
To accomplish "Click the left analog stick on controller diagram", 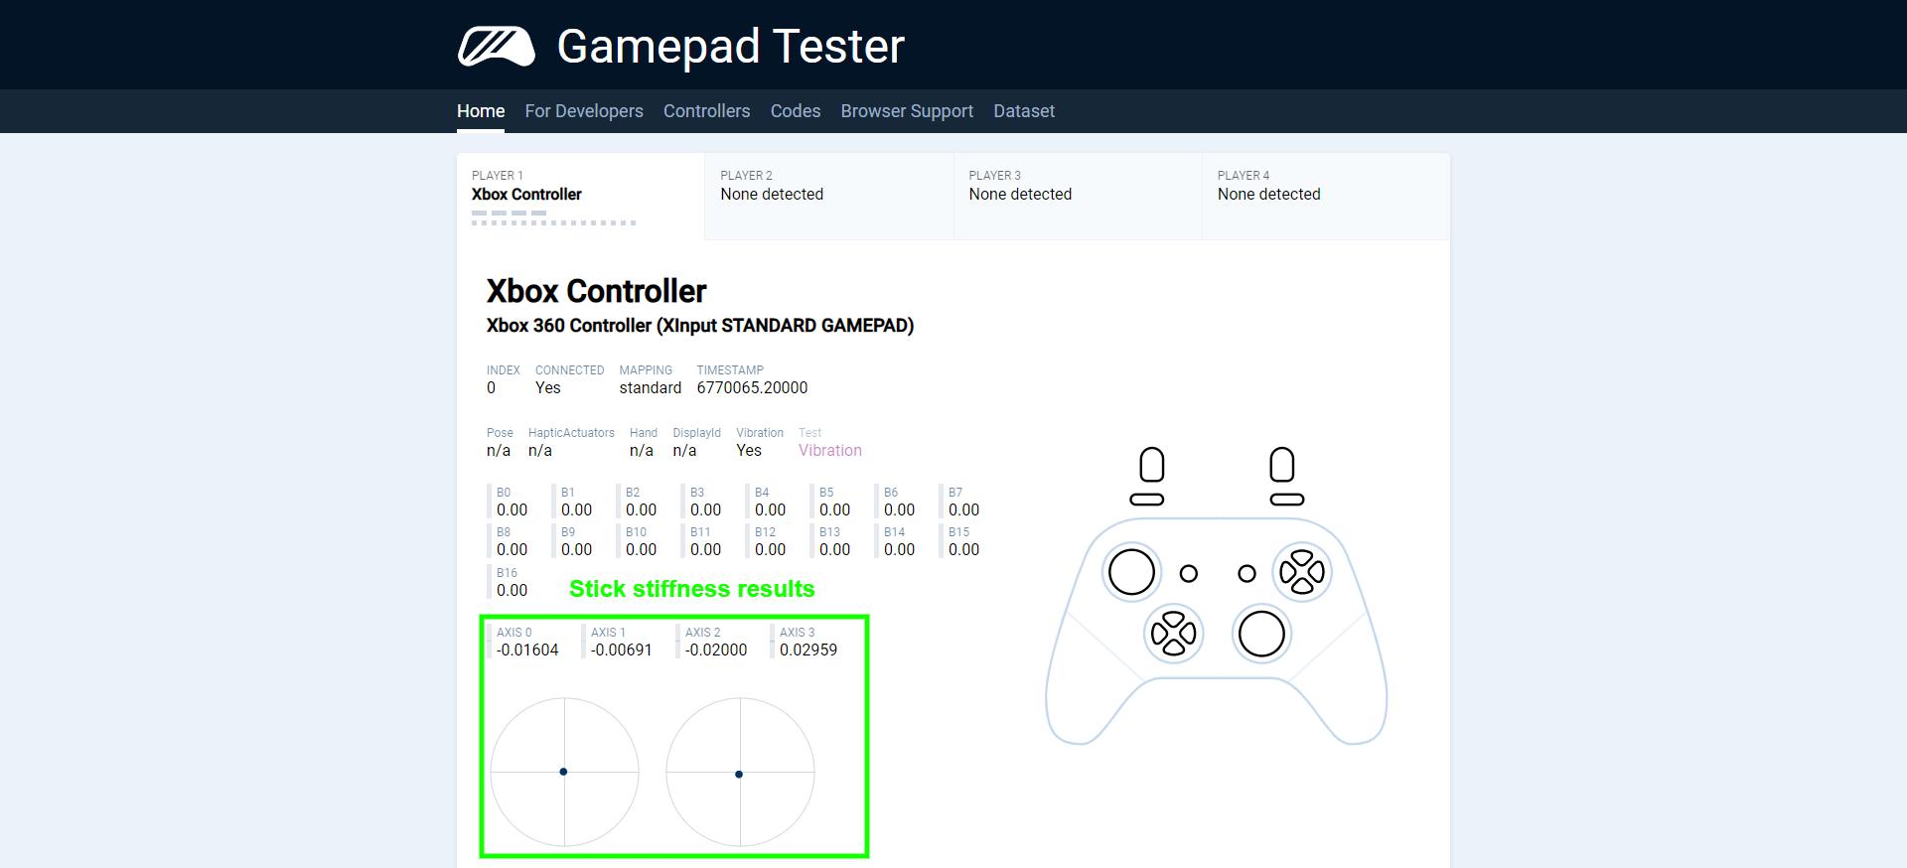I will point(1131,572).
